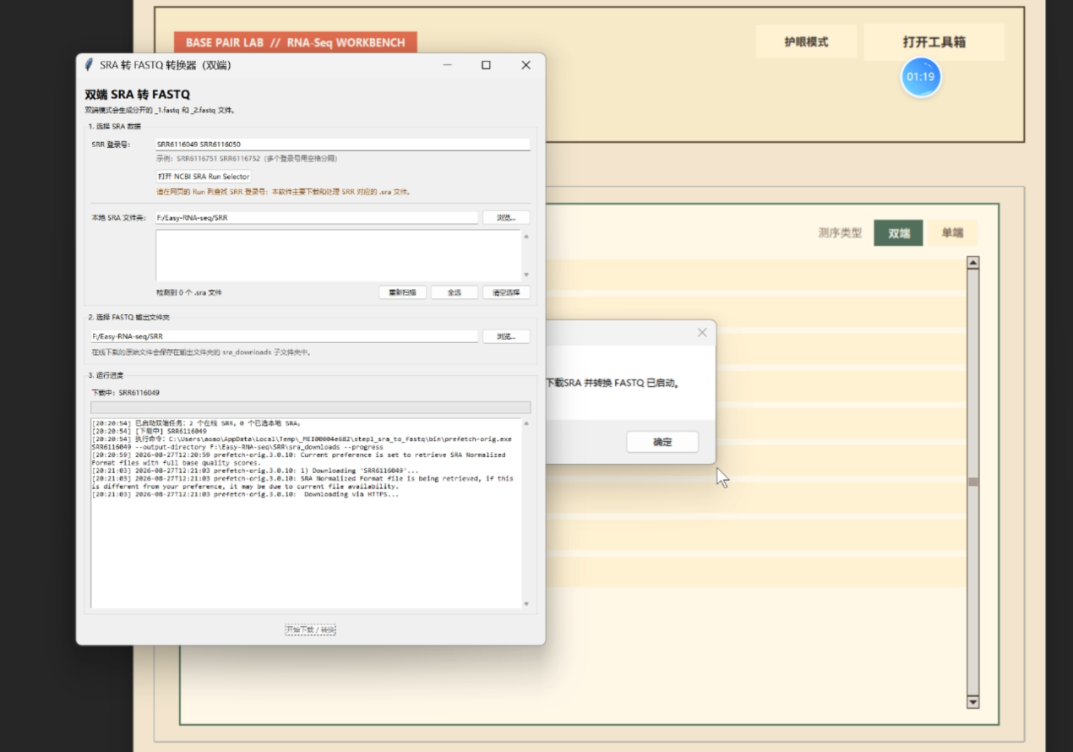Click the 本地 SRA 文件夹 path field
Viewport: 1073px width, 752px height.
click(x=317, y=218)
